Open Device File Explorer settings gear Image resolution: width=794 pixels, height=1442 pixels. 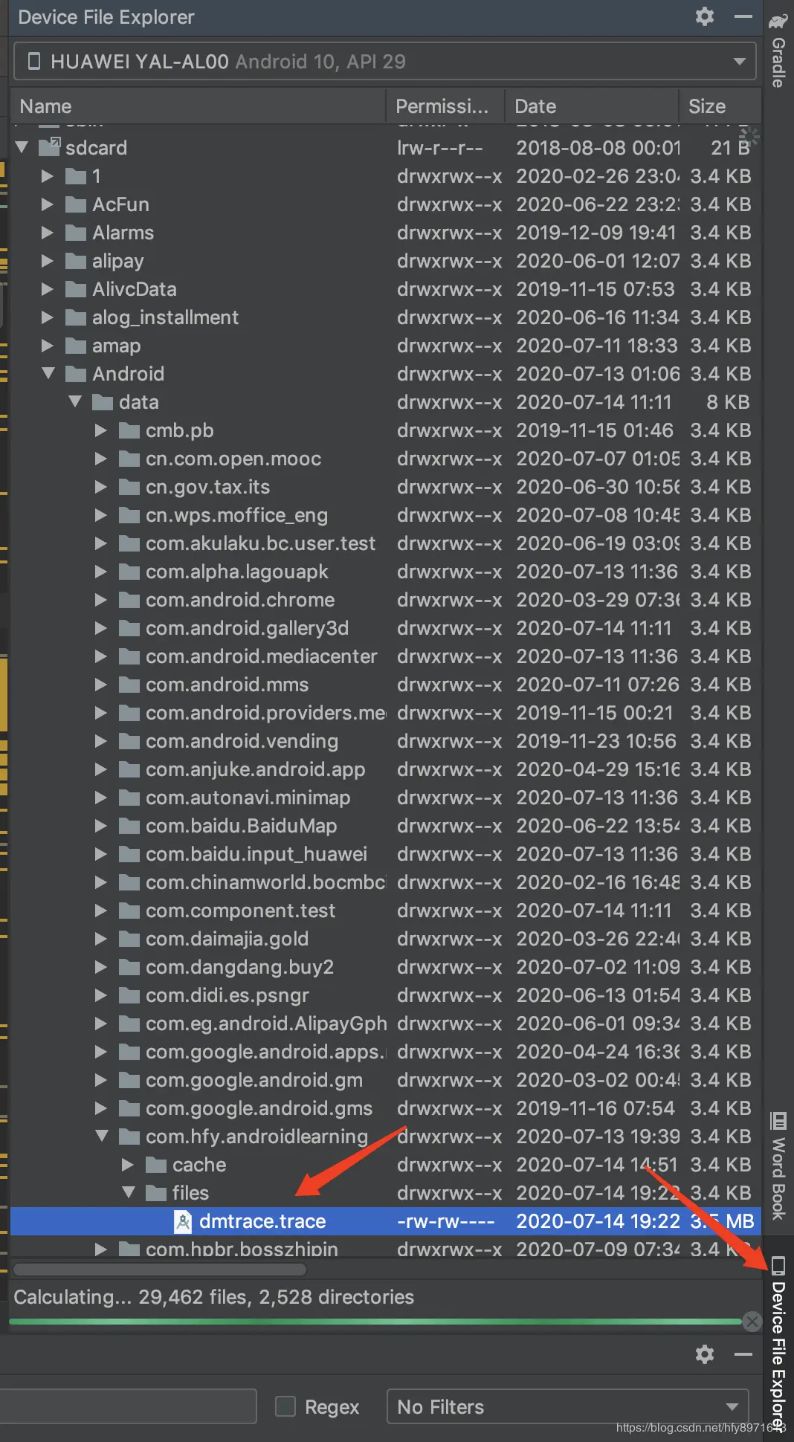click(x=704, y=16)
